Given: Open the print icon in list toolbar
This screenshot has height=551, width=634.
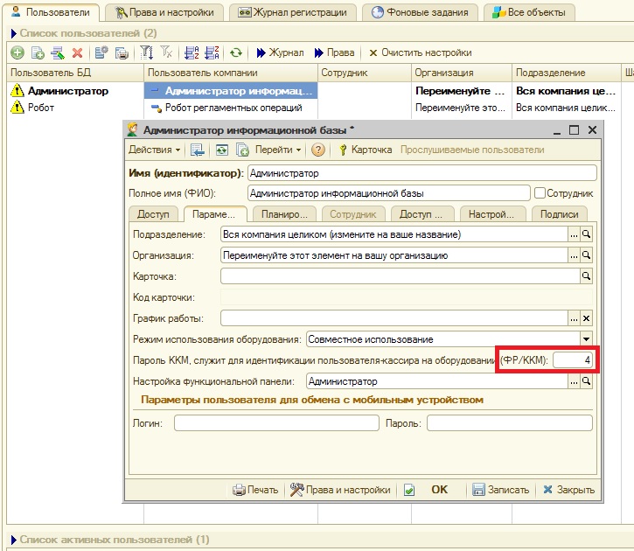Looking at the screenshot, I should coord(122,52).
